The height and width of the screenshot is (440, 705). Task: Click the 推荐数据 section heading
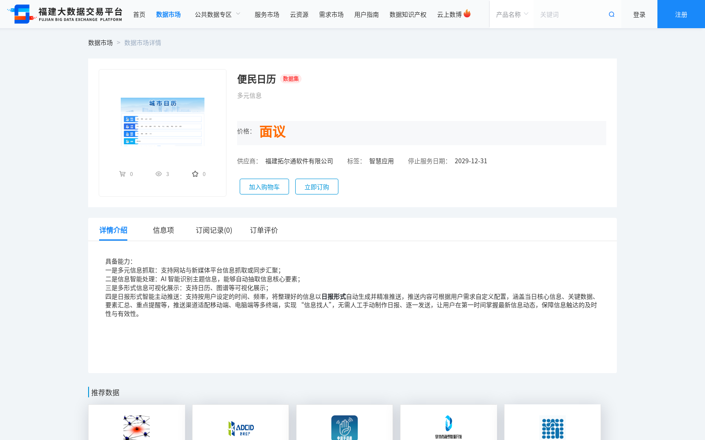105,392
